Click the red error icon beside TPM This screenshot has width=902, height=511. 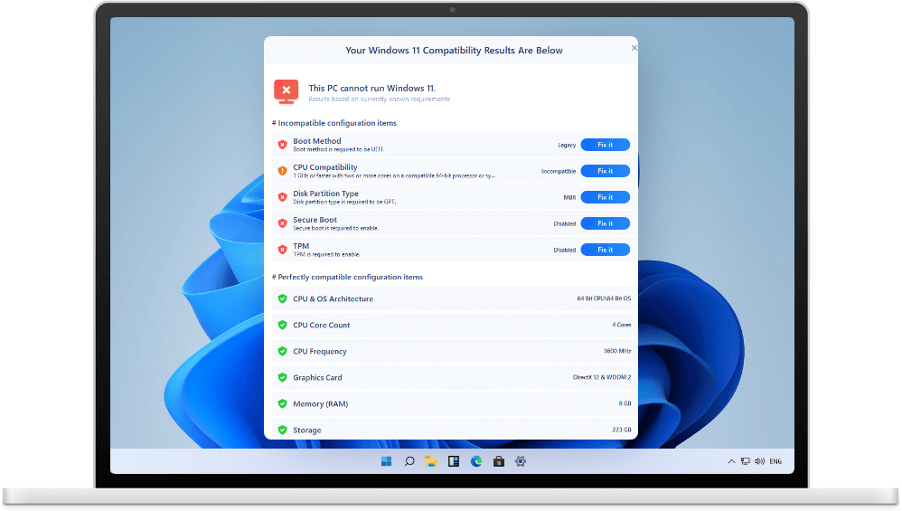click(283, 250)
